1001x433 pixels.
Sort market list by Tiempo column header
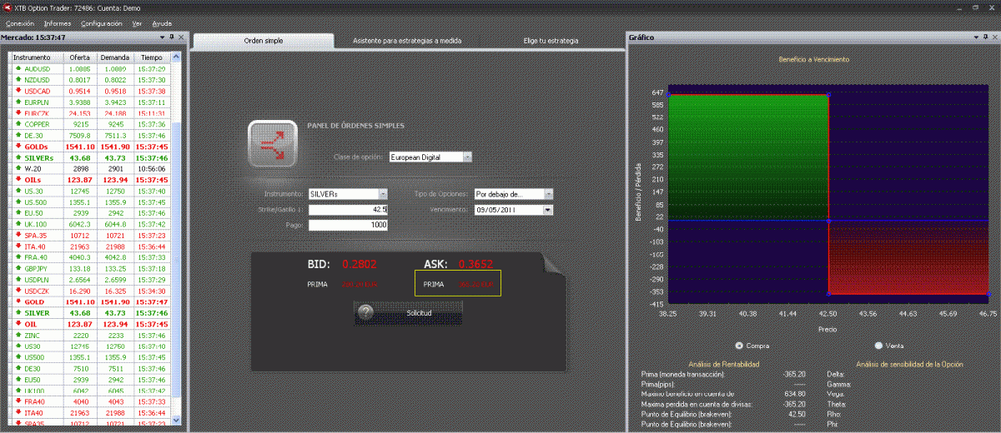152,57
